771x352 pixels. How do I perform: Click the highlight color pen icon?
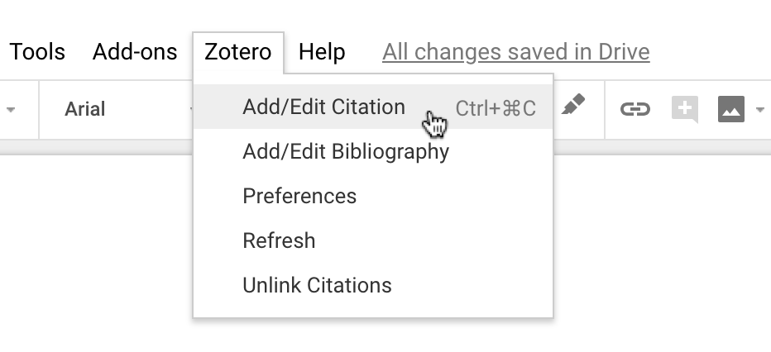point(573,107)
